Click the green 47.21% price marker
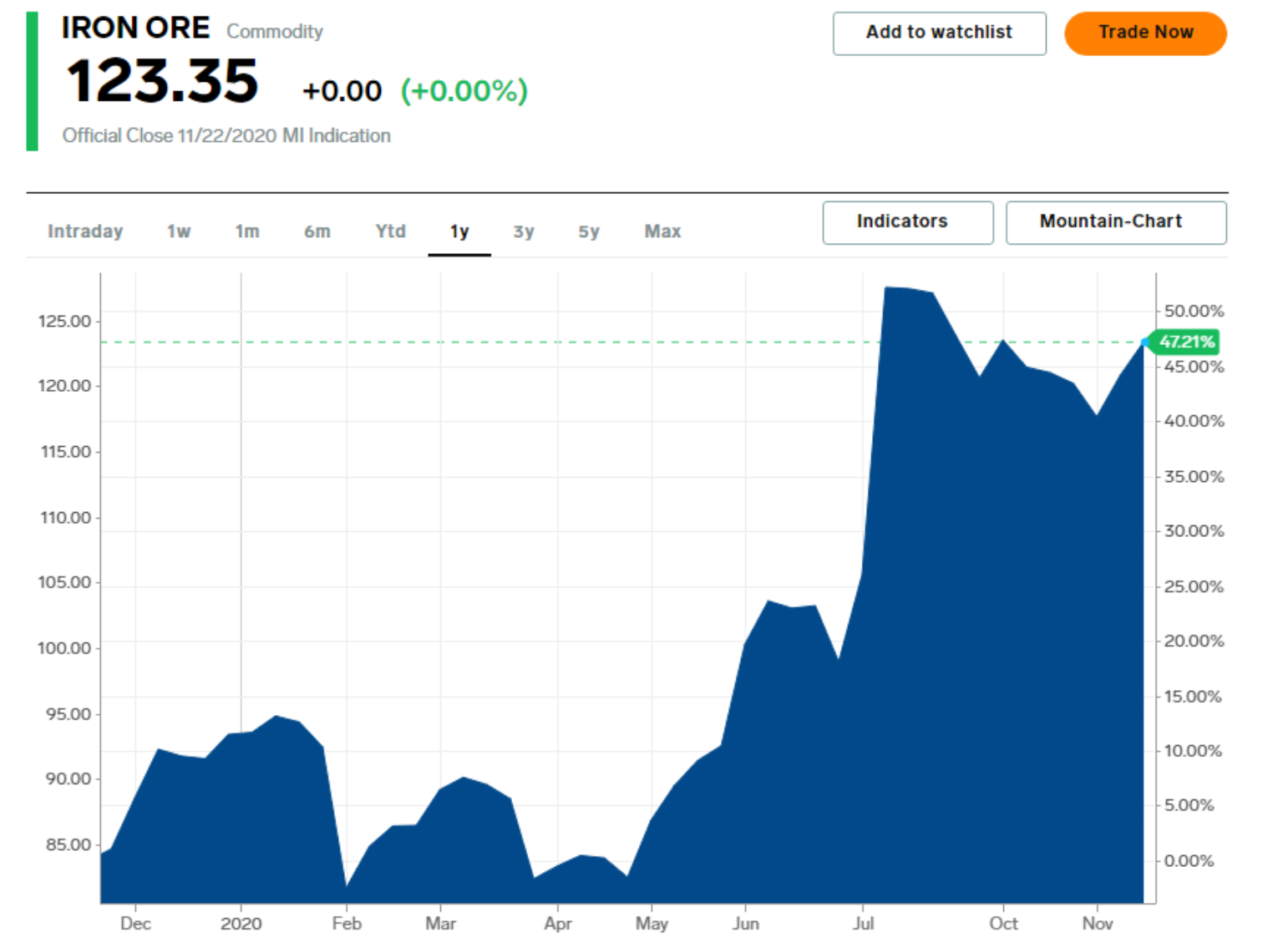Viewport: 1283px width, 948px height. (x=1186, y=342)
